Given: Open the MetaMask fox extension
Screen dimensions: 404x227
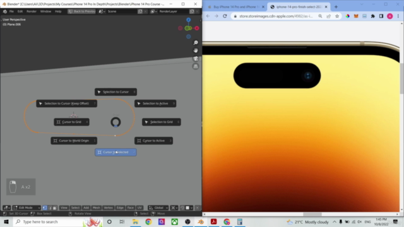Looking at the screenshot, I should 356,16.
